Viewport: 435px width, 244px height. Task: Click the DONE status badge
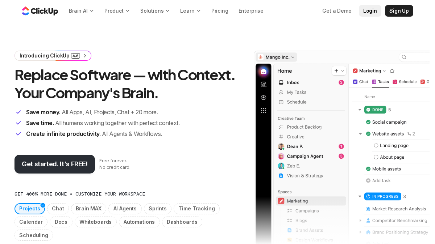point(375,110)
